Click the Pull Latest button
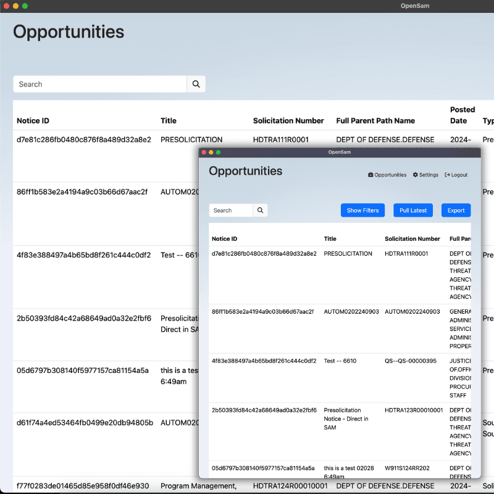Viewport: 494px width, 494px height. pos(413,210)
